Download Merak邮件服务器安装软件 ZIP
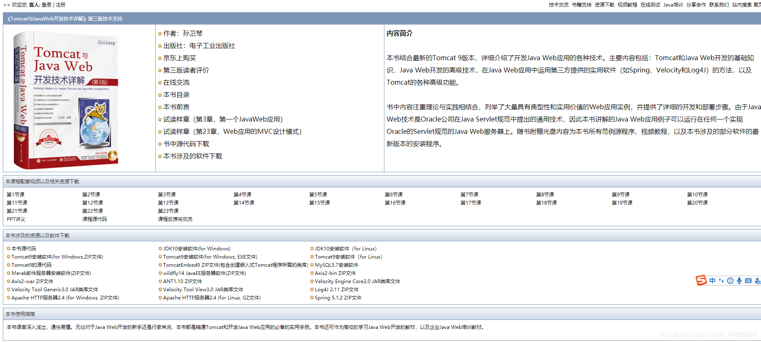761x342 pixels. point(51,273)
